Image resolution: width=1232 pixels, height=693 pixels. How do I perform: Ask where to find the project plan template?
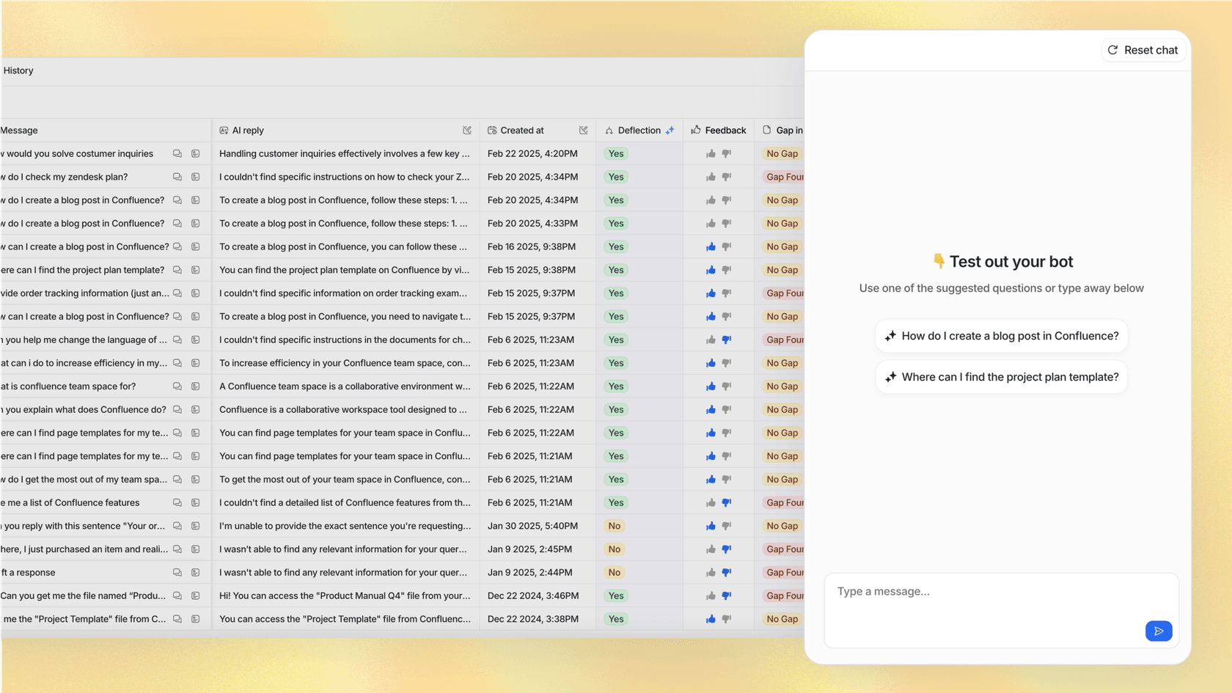tap(1002, 376)
